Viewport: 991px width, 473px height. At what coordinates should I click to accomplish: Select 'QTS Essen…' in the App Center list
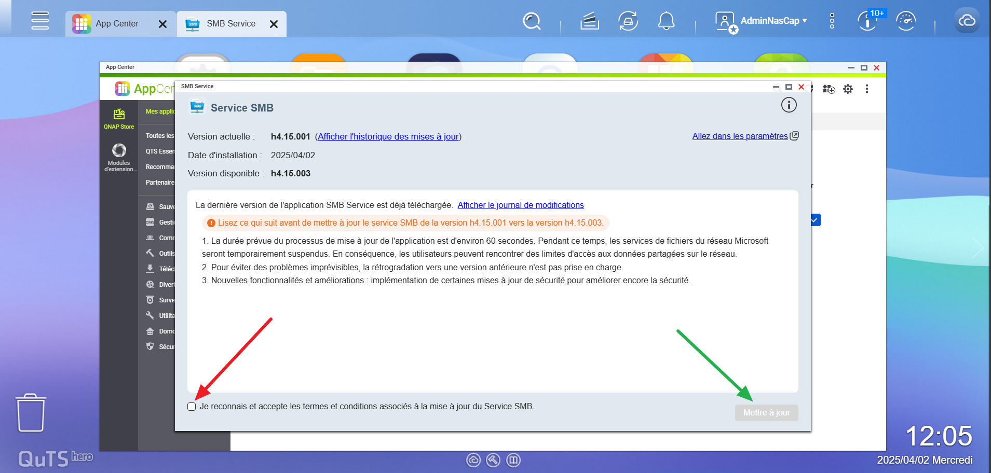point(159,151)
